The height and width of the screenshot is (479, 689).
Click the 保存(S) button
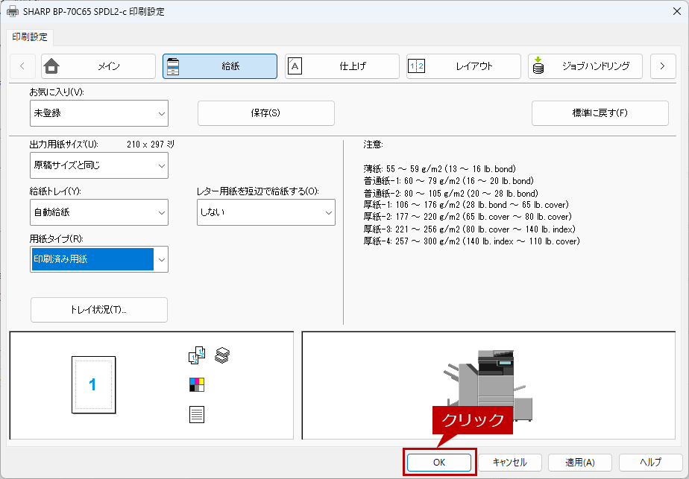[266, 113]
